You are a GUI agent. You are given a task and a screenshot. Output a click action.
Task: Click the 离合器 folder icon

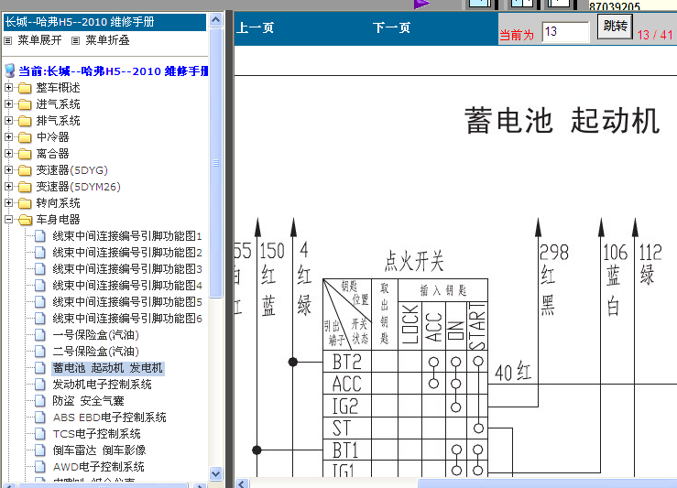(x=25, y=154)
